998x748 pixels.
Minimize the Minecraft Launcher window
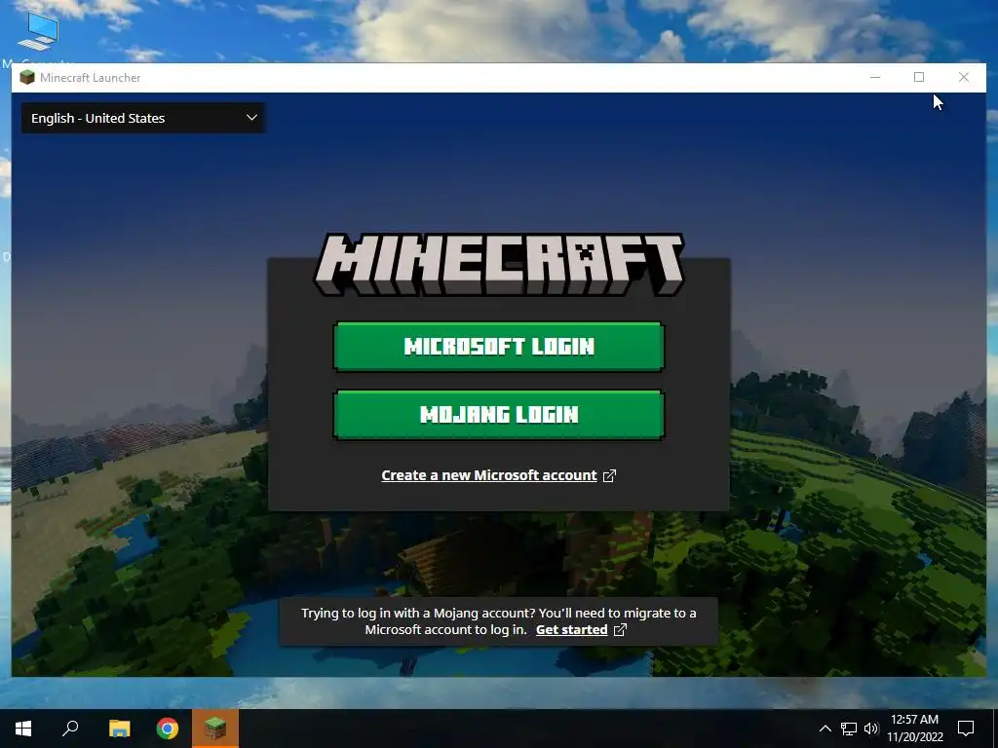[x=875, y=77]
